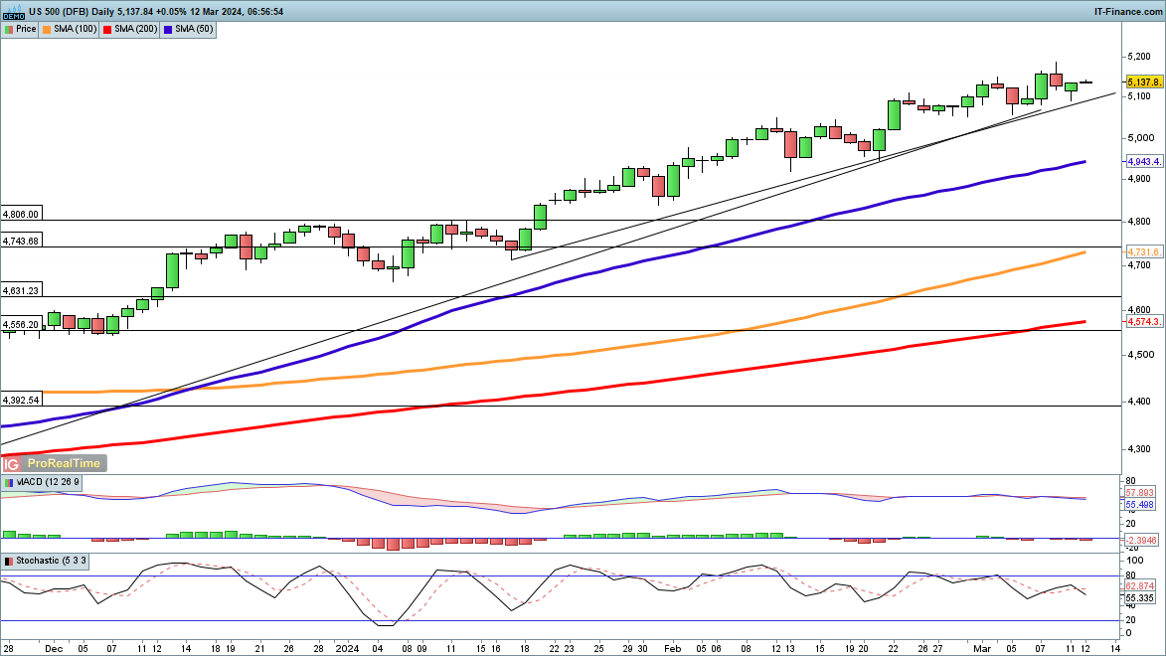Screen dimensions: 1166x656
Task: Click the 4,556.20 horizontal level label
Action: coord(20,325)
